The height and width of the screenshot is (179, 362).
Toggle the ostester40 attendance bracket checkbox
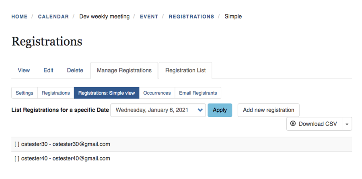click(x=16, y=158)
